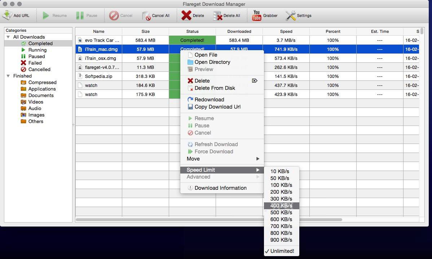Click the Redownload arrow icon in context menu
This screenshot has width=432, height=259.
click(x=190, y=100)
